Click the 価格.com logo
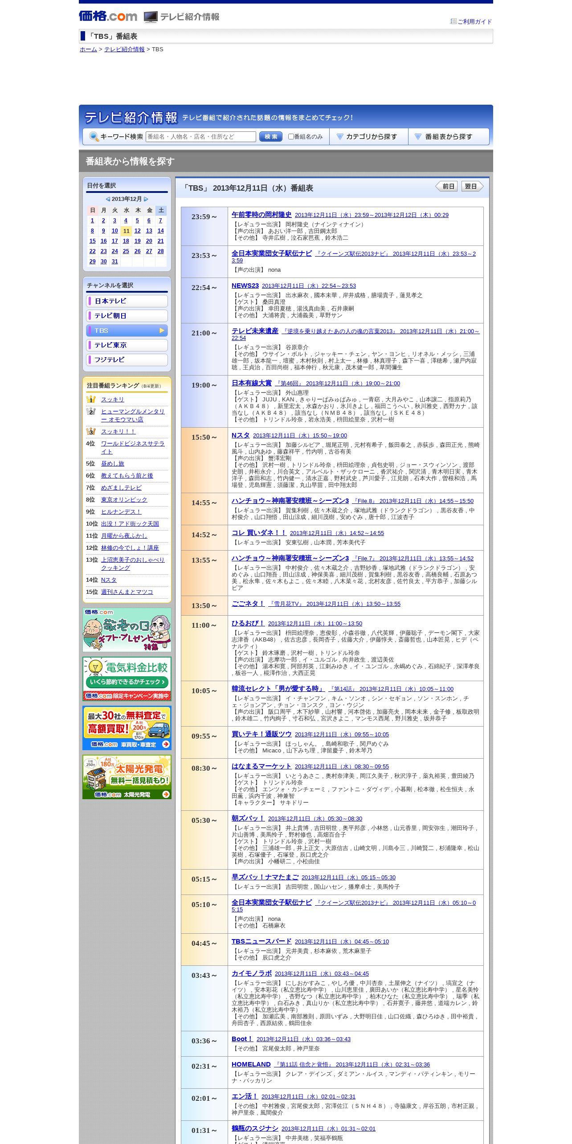 [108, 16]
